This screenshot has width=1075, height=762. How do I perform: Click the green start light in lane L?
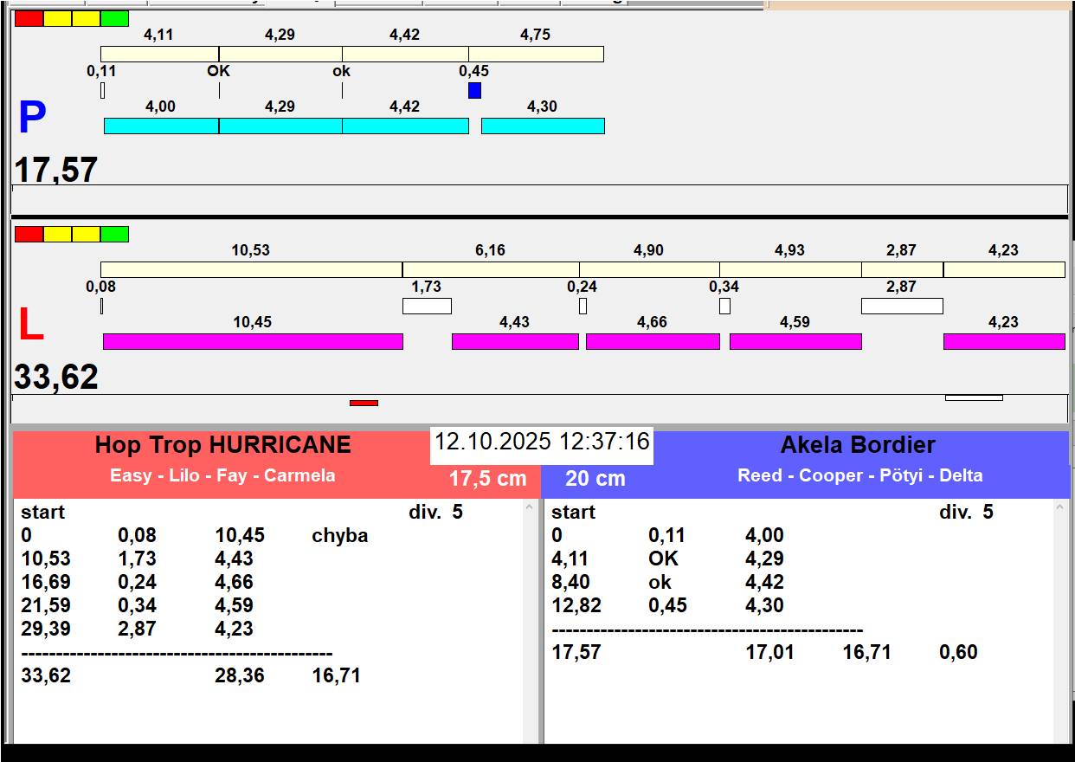click(114, 235)
